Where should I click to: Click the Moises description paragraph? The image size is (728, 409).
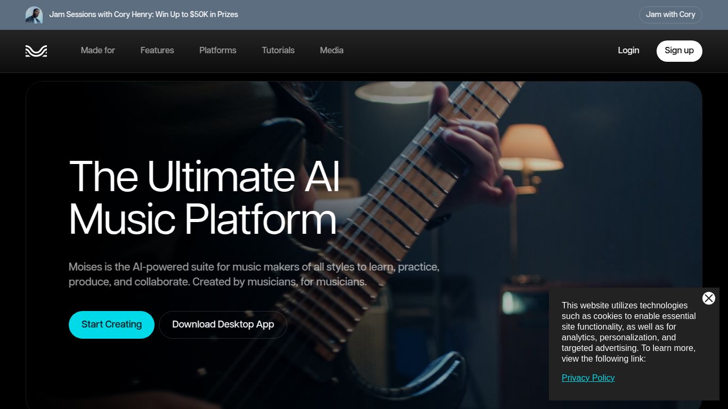pyautogui.click(x=254, y=274)
